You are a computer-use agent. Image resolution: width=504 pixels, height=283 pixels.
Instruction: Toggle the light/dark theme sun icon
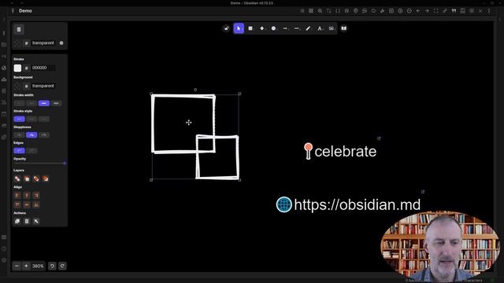pos(61,43)
